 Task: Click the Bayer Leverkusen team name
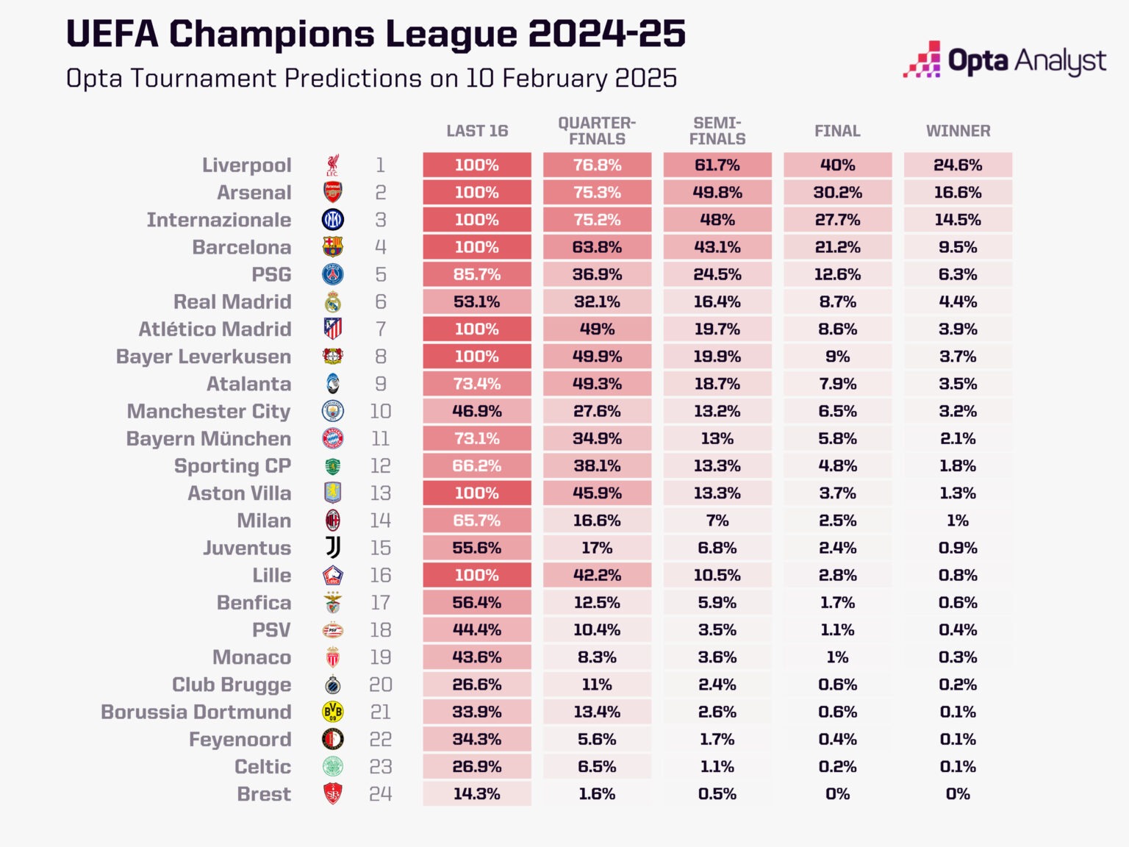(x=204, y=357)
